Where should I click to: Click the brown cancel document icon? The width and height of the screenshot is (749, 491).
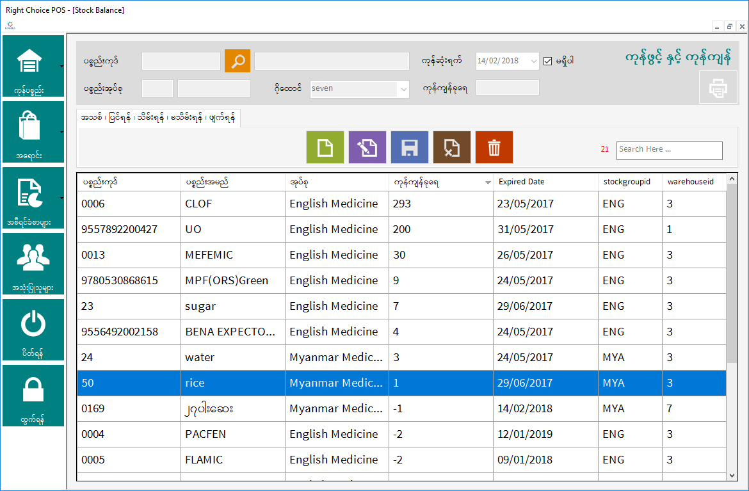(452, 148)
